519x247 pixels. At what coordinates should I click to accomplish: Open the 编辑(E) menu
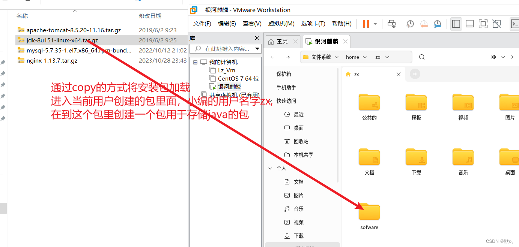[x=227, y=24]
